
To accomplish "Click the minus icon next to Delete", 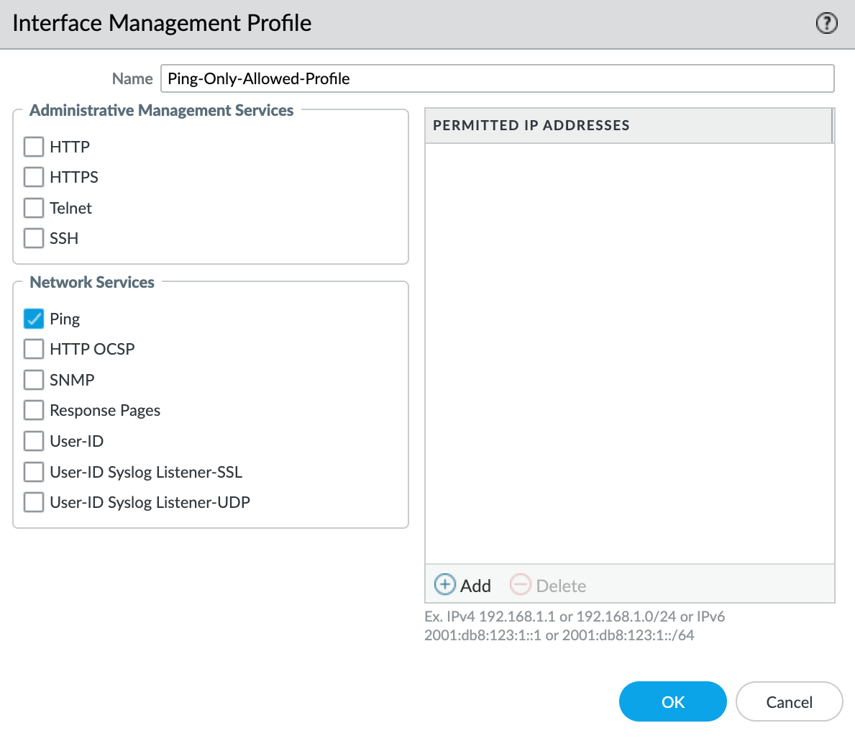I will (x=520, y=585).
